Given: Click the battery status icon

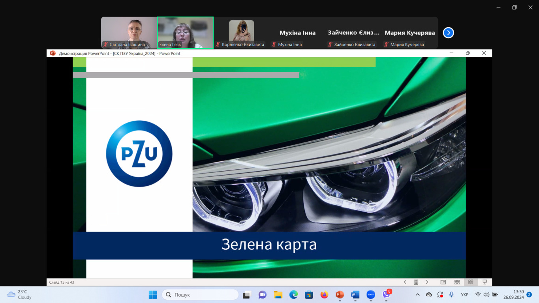Looking at the screenshot, I should [x=495, y=295].
